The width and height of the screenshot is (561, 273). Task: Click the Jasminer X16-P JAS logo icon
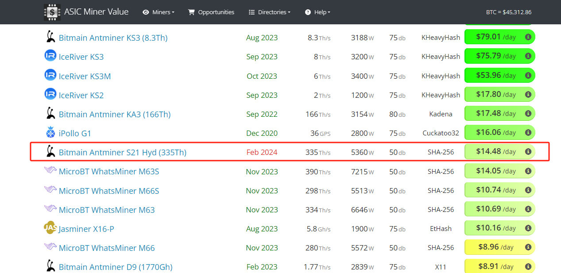point(50,228)
